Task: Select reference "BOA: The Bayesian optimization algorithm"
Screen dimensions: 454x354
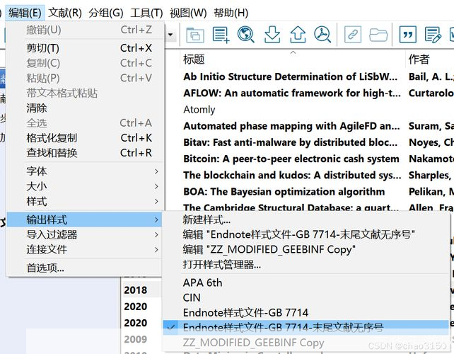Action: [284, 192]
